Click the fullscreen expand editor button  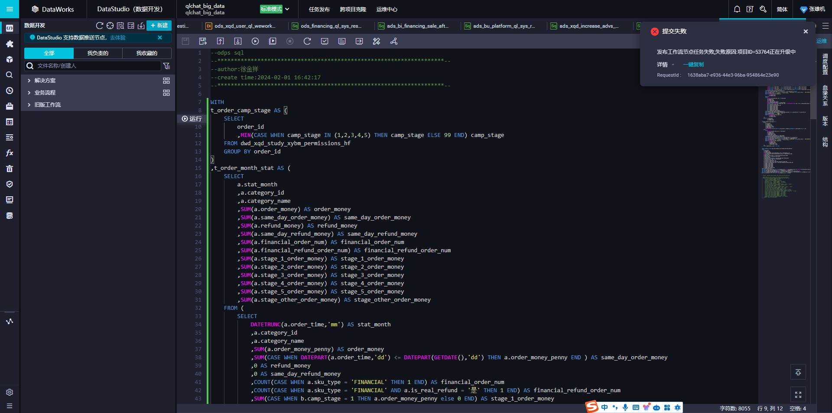(x=798, y=395)
